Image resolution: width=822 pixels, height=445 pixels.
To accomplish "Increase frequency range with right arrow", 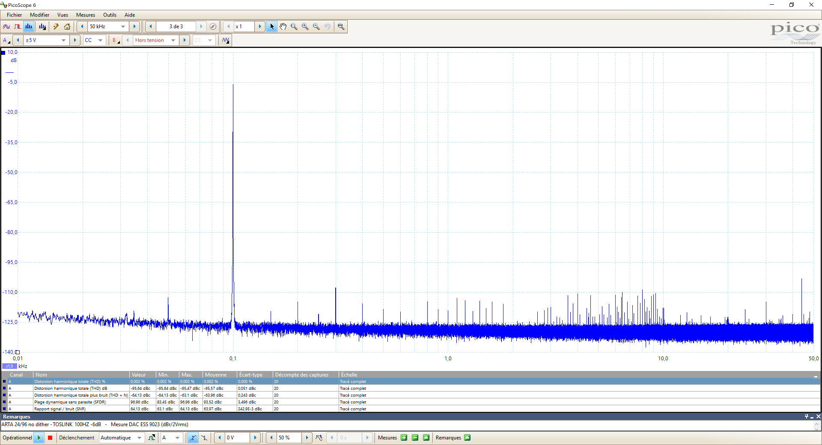I will click(x=134, y=27).
